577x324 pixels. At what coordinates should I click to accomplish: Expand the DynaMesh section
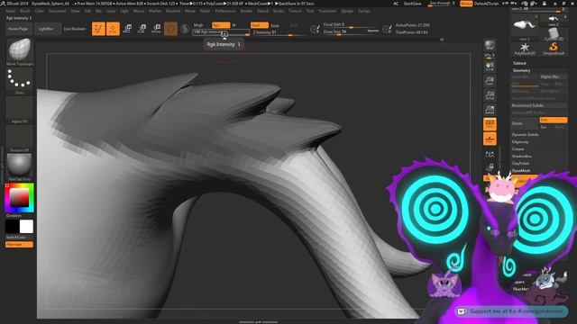pyautogui.click(x=521, y=170)
